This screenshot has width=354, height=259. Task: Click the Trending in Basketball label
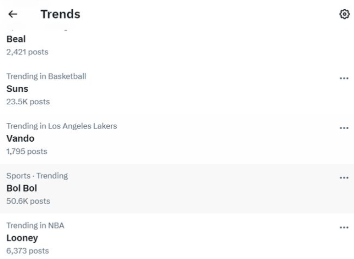(x=46, y=76)
